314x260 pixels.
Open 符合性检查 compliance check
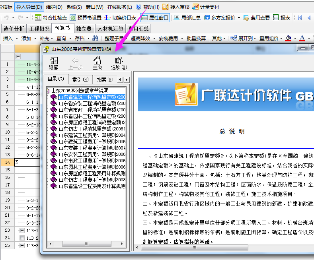pos(51,18)
